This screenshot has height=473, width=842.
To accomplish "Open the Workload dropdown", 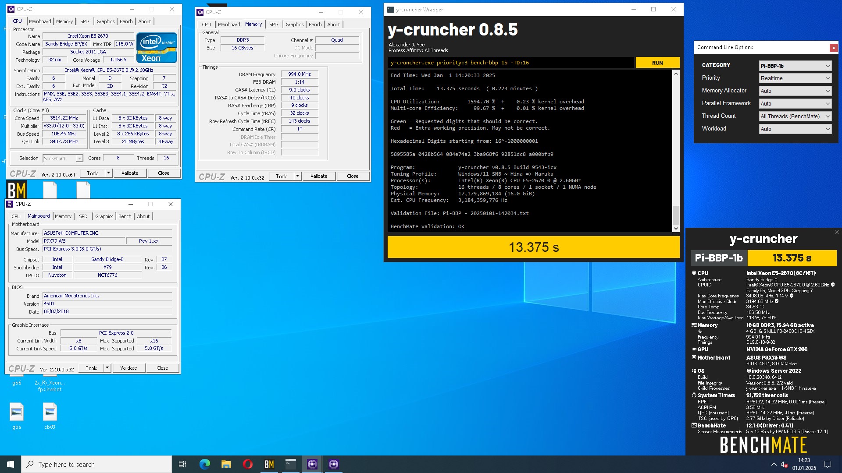I will click(795, 129).
